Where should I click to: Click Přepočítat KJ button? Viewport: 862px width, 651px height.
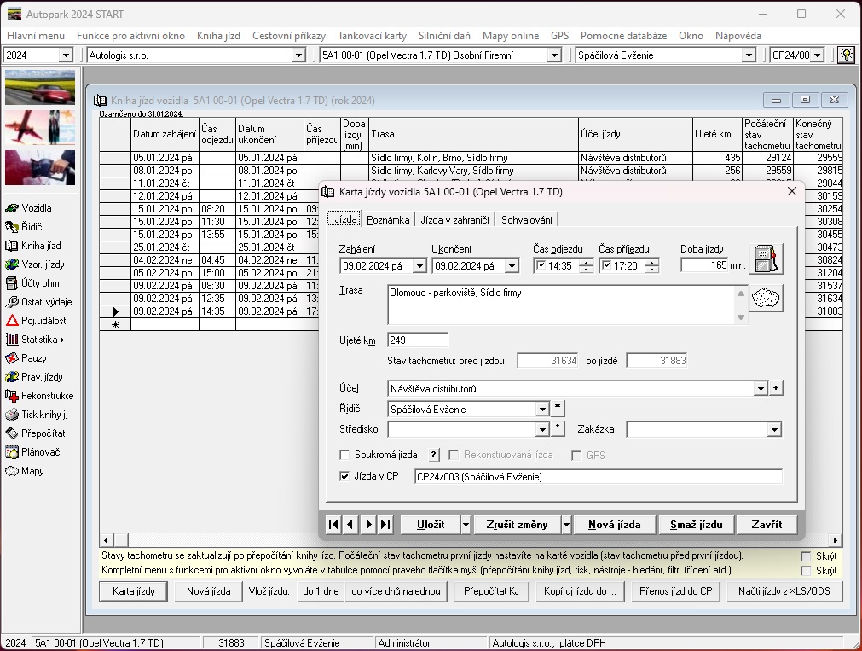[491, 591]
